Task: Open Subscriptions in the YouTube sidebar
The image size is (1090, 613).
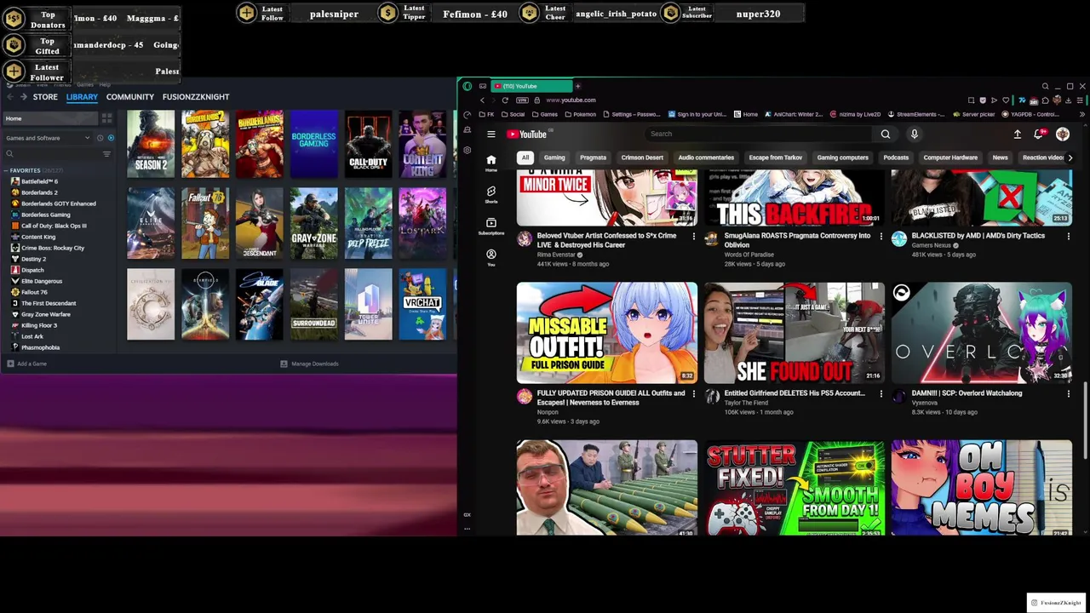Action: (490, 226)
